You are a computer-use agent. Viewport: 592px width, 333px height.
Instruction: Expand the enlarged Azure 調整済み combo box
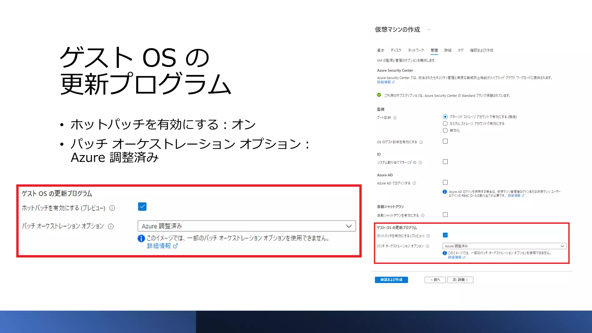(x=247, y=226)
